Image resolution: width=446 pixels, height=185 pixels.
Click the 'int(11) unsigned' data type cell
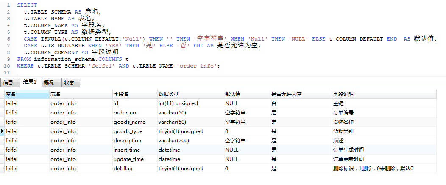pyautogui.click(x=191, y=103)
